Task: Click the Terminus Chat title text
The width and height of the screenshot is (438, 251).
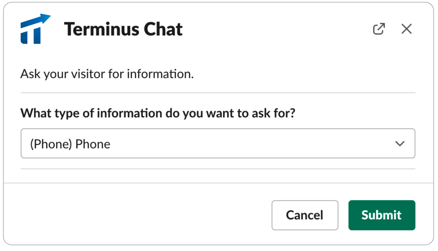Action: [x=123, y=29]
